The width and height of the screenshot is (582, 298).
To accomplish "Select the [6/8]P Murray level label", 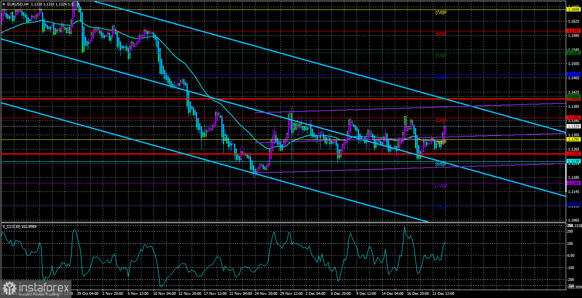I will pyautogui.click(x=441, y=34).
